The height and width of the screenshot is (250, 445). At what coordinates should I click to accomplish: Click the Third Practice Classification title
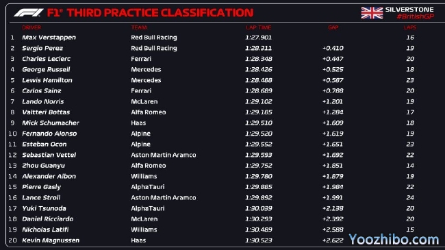pos(151,13)
